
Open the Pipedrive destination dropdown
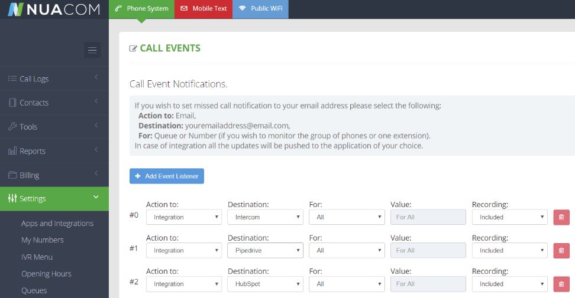coord(265,251)
